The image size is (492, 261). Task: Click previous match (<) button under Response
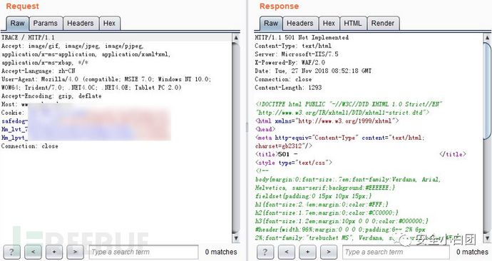[x=287, y=252]
